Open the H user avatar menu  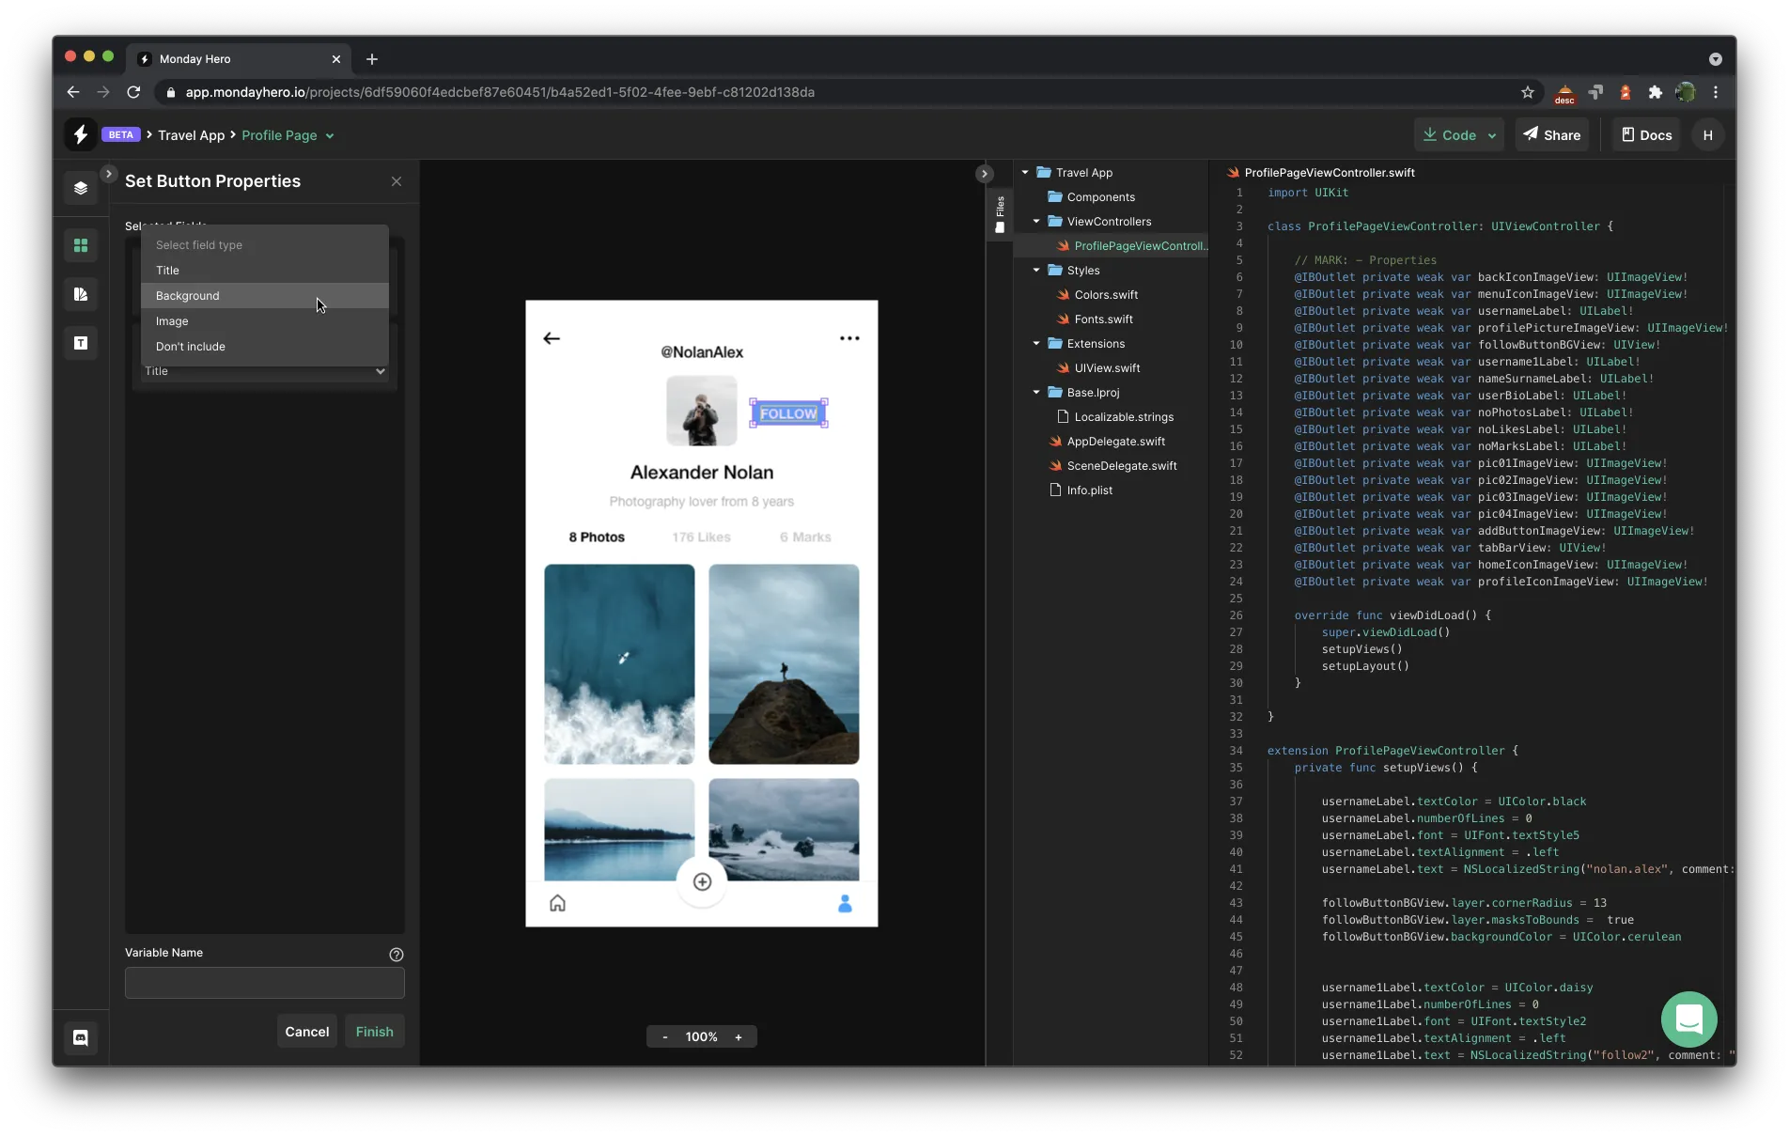(x=1707, y=135)
